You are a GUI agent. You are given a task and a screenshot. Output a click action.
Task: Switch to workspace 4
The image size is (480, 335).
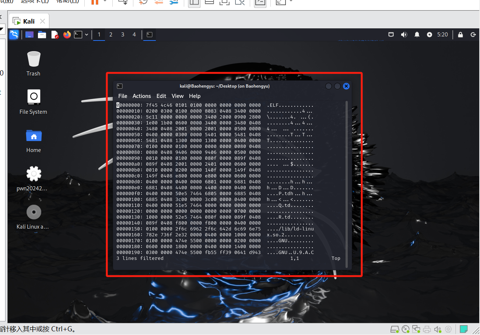coord(134,35)
